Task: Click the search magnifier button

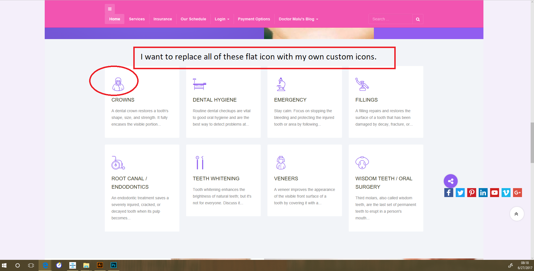Action: (418, 19)
